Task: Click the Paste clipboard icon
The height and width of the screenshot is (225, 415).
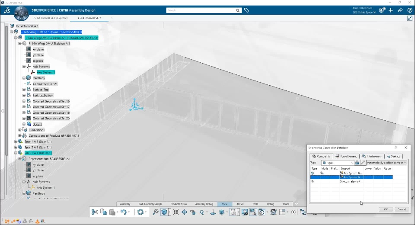Action: pos(112,212)
